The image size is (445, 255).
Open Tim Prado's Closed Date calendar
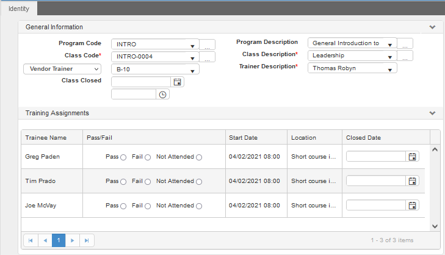pos(413,181)
